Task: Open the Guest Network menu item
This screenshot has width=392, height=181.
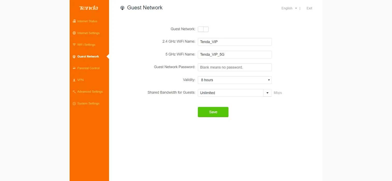Action: pyautogui.click(x=88, y=57)
